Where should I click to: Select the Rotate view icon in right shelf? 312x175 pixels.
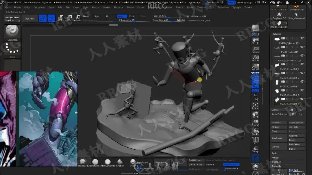tap(255, 132)
